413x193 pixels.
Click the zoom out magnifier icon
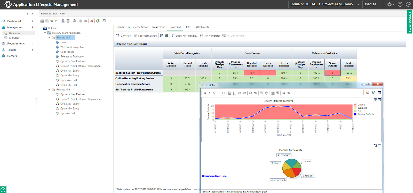point(284,93)
